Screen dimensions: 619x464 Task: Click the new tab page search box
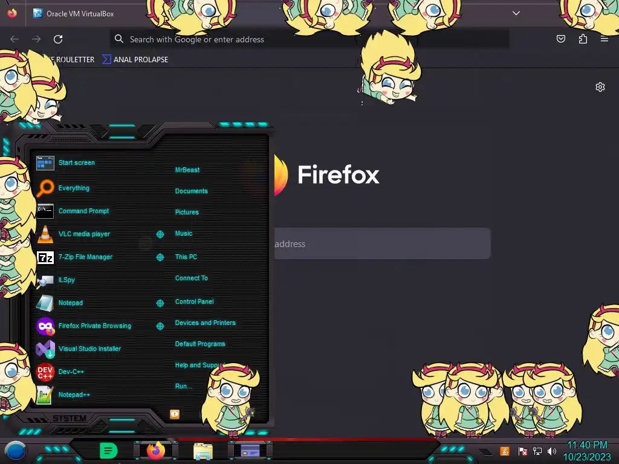[x=382, y=243]
